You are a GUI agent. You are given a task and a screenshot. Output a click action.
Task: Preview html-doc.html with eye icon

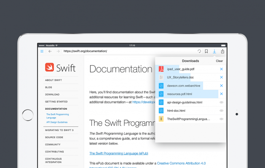(222, 110)
